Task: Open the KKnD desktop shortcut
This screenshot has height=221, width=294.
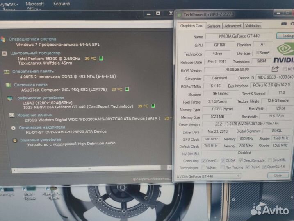Action: [x=29, y=193]
